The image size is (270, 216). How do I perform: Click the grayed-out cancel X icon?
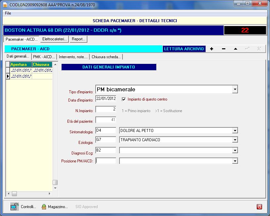259,49
